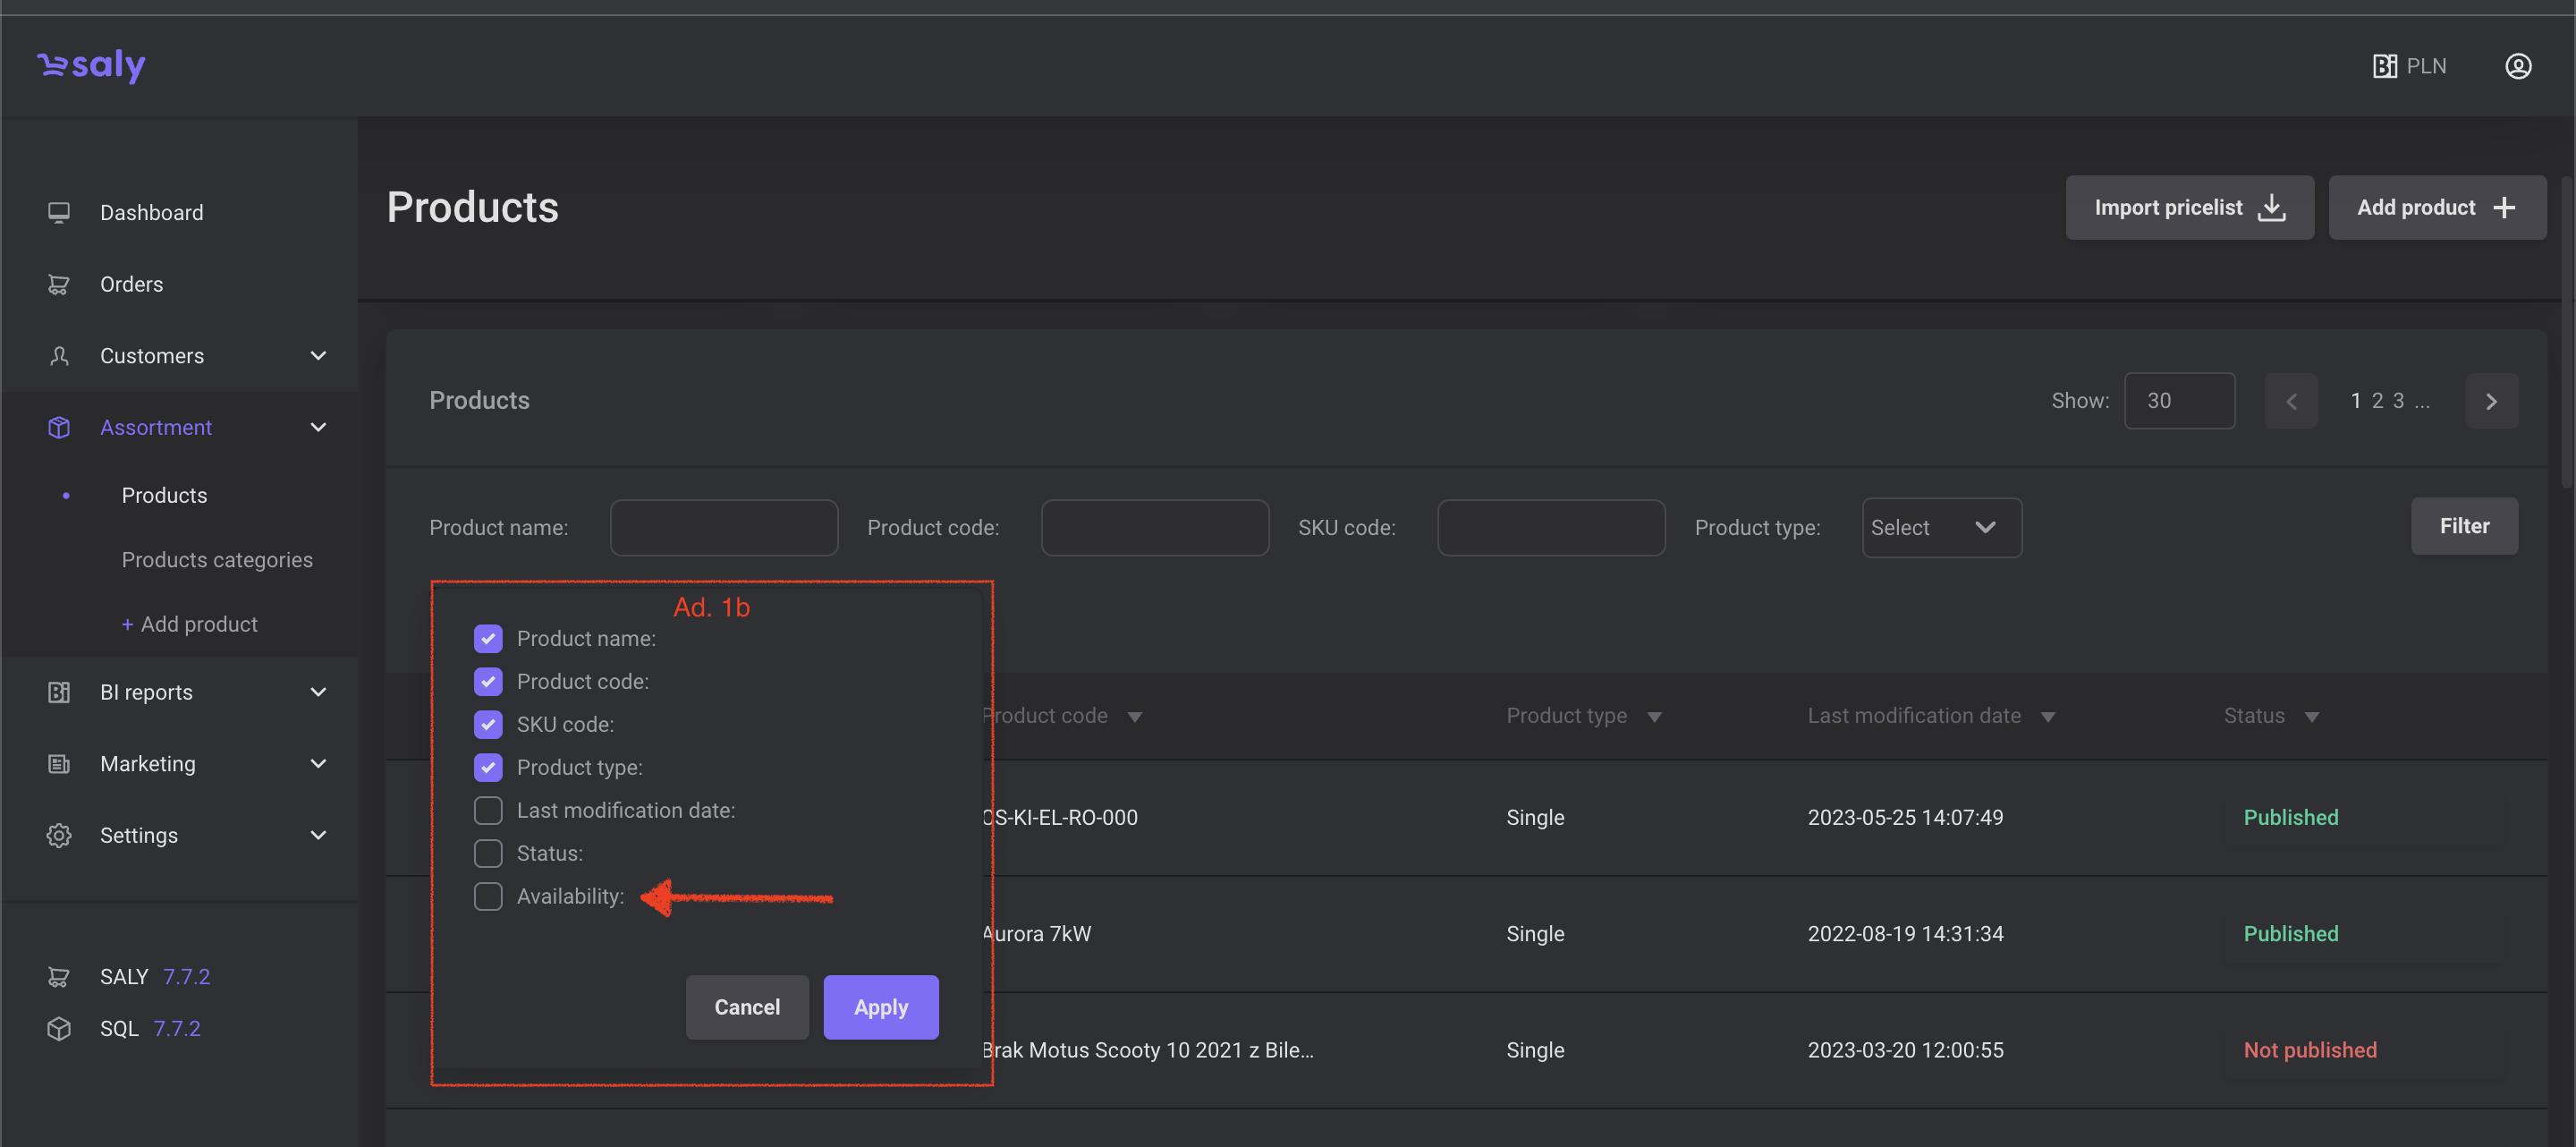Go to next page arrow
Viewport: 2576px width, 1147px height.
(x=2490, y=401)
